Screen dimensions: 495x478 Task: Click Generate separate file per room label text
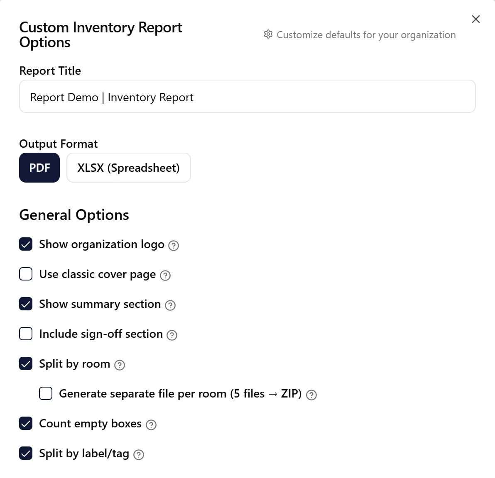point(180,394)
